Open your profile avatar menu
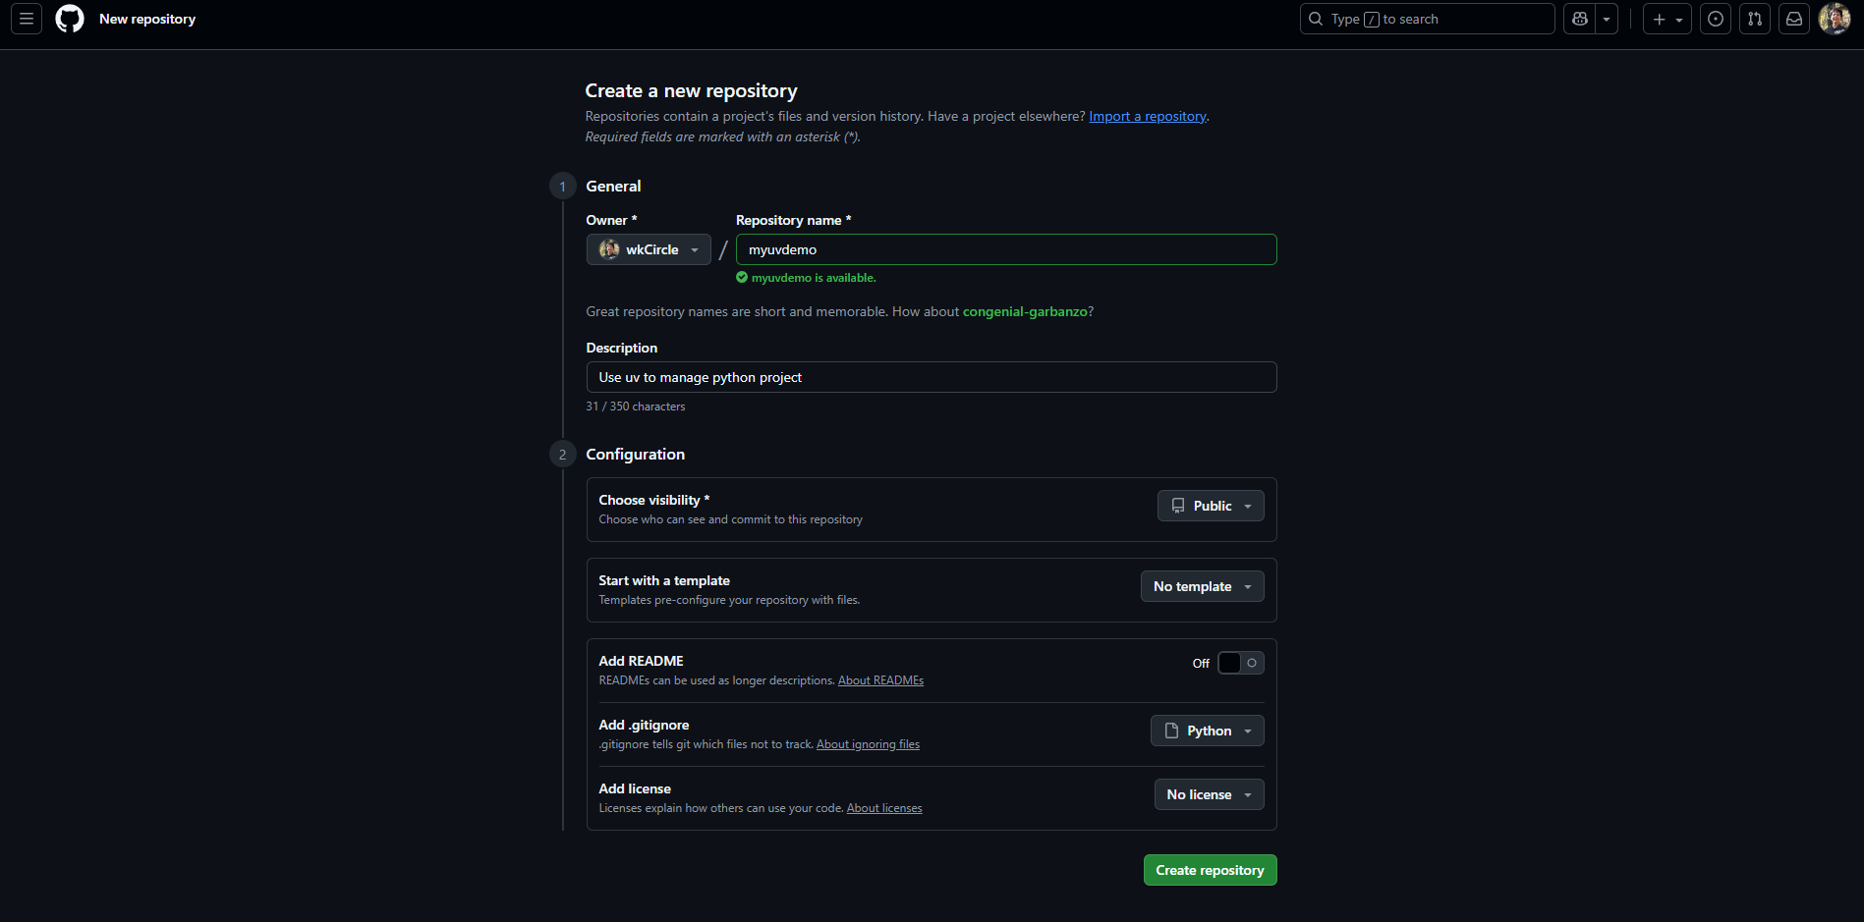Screen dimensions: 1864x922 click(x=1834, y=18)
